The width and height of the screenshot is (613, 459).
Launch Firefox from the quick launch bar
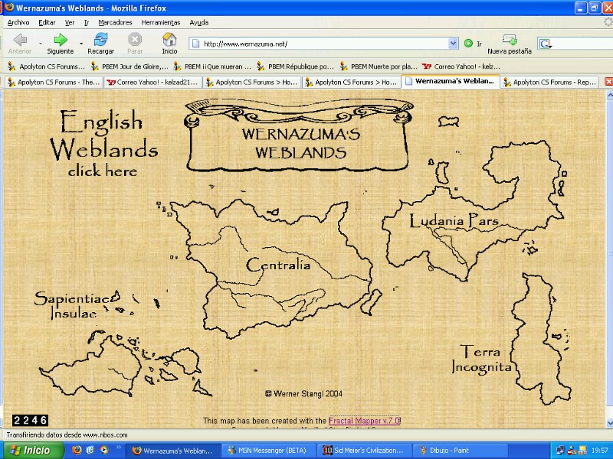pyautogui.click(x=77, y=451)
